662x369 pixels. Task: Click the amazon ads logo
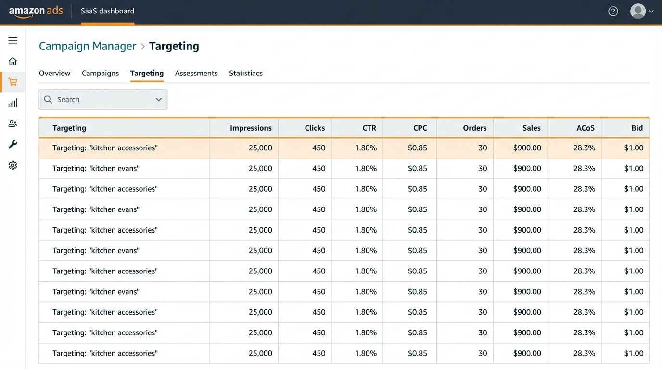(36, 11)
